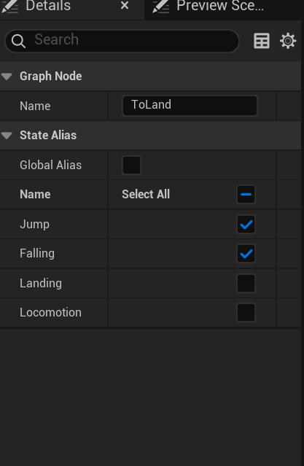
Task: Open the details settings gear icon
Action: [288, 41]
